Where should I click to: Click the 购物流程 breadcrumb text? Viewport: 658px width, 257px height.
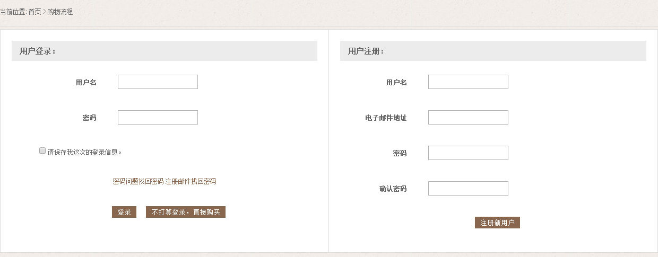coord(60,12)
